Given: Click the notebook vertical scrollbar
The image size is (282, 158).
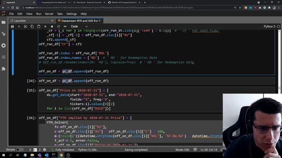Looking at the screenshot, I should coord(279,88).
